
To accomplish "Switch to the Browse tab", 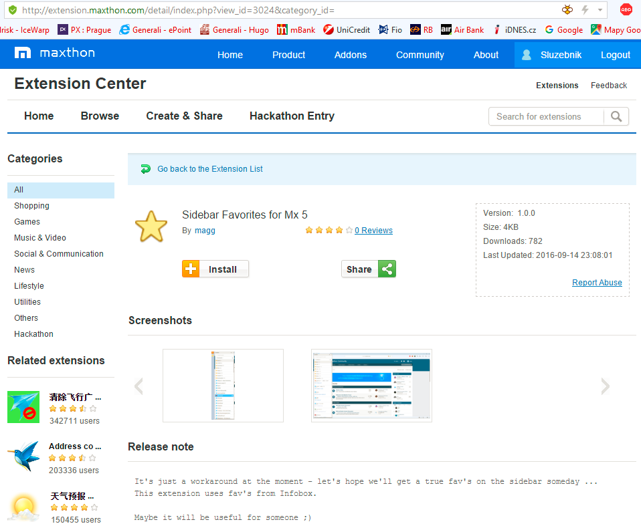I will (100, 116).
